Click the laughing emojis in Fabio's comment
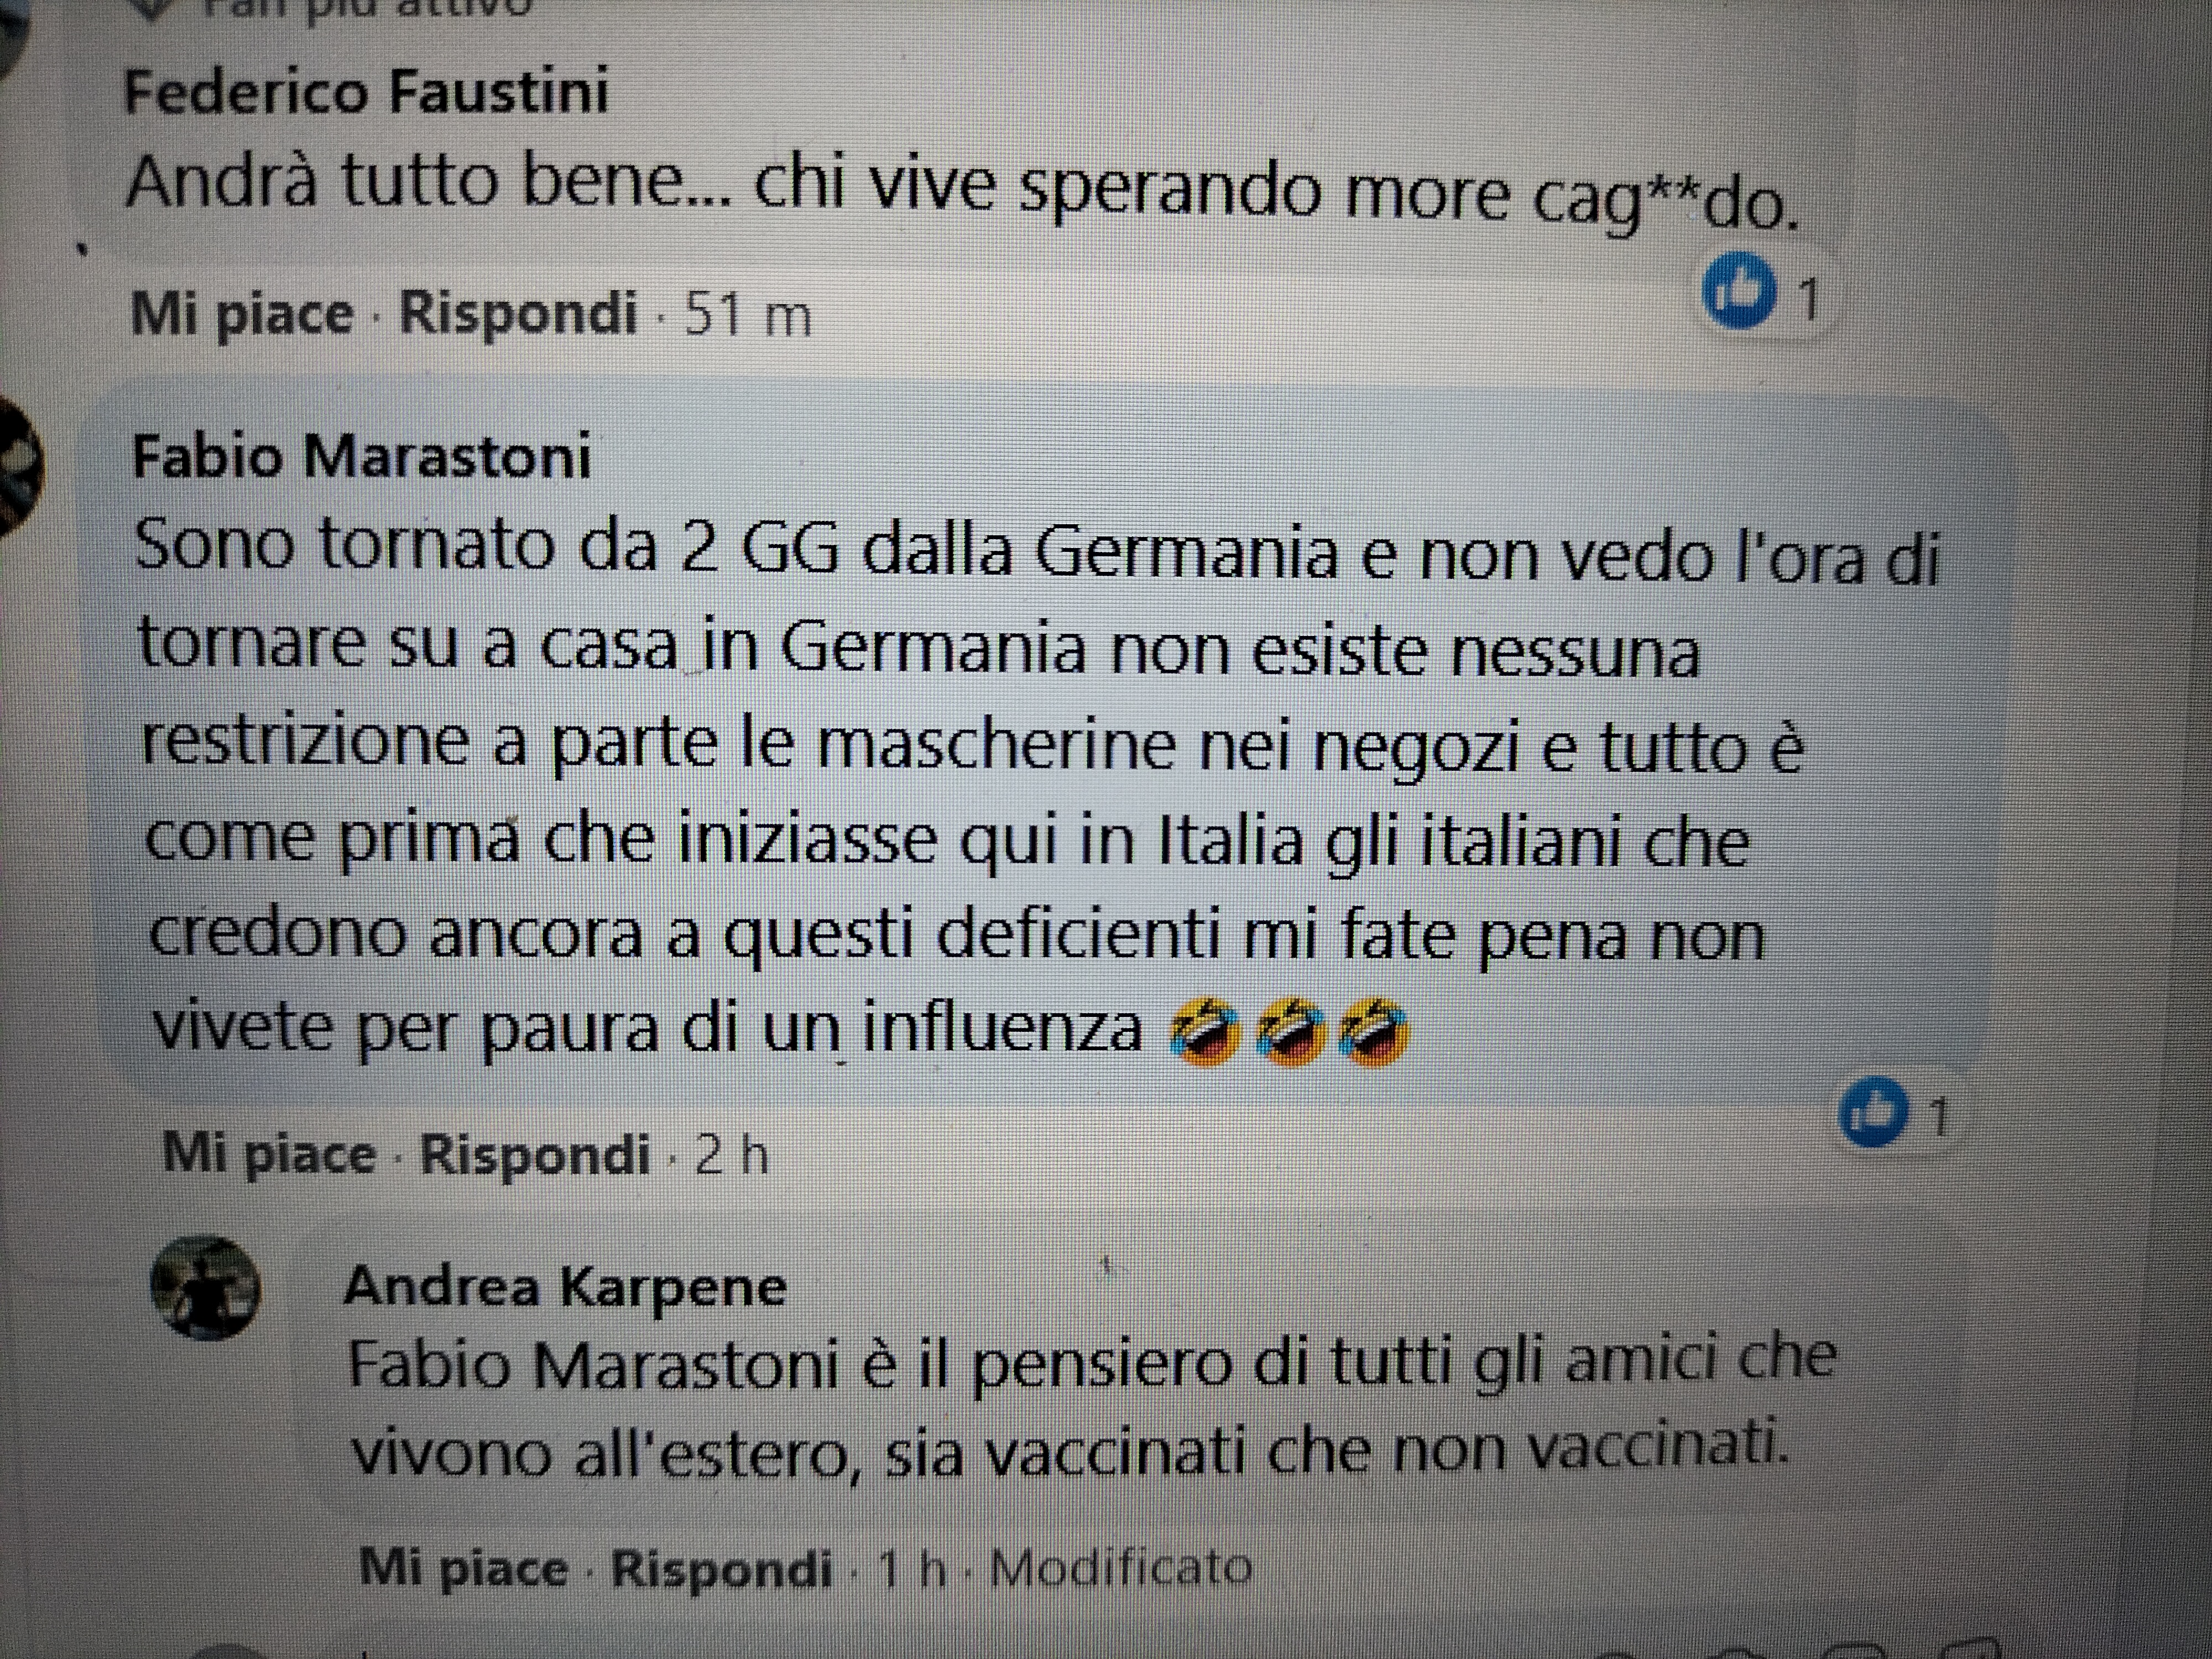The width and height of the screenshot is (2212, 1659). 1290,1031
